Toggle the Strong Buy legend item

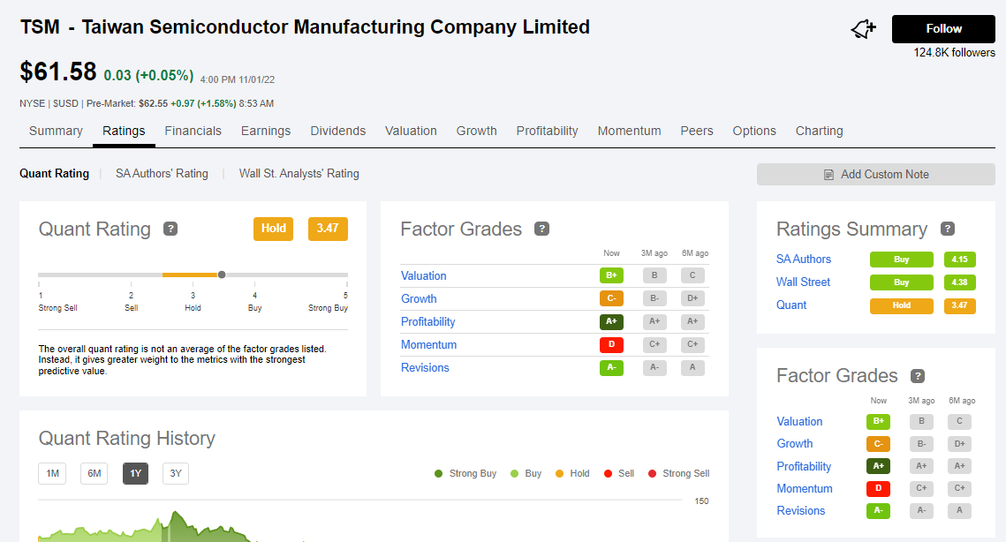click(465, 474)
